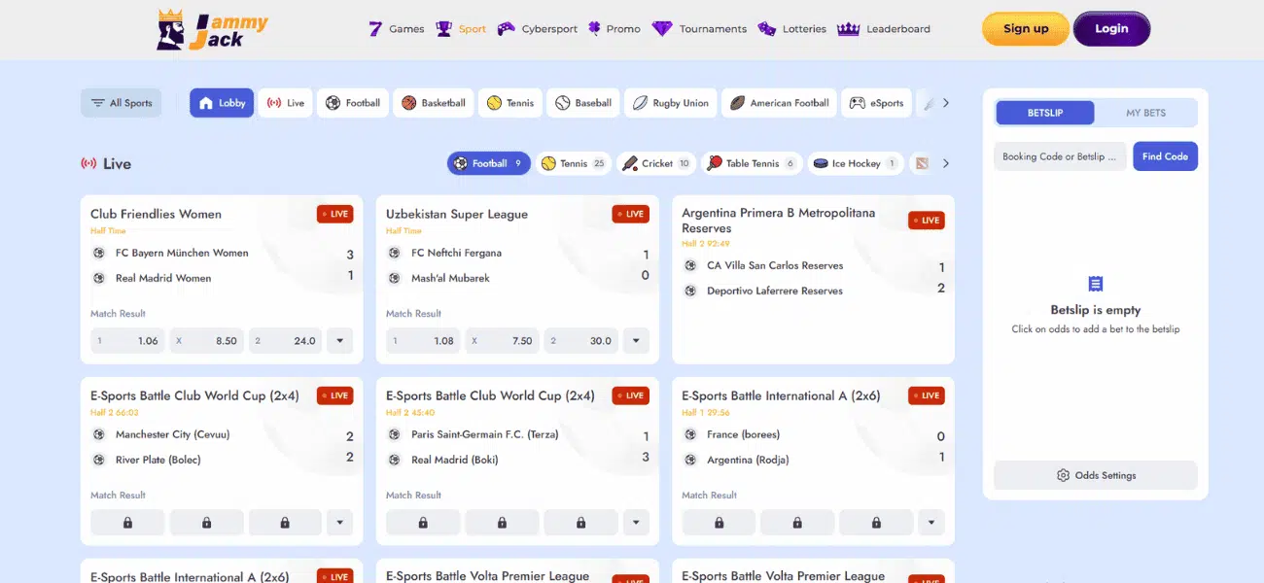
Task: Click the Find Code button
Action: point(1165,156)
